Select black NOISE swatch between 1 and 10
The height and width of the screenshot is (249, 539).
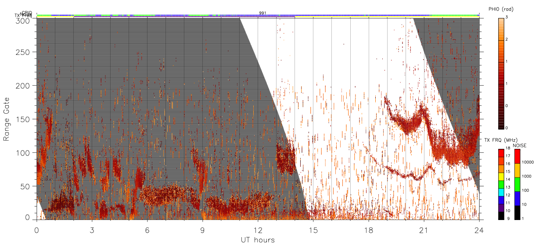point(517,213)
